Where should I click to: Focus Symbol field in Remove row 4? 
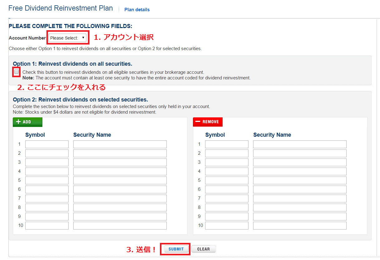tap(227, 171)
